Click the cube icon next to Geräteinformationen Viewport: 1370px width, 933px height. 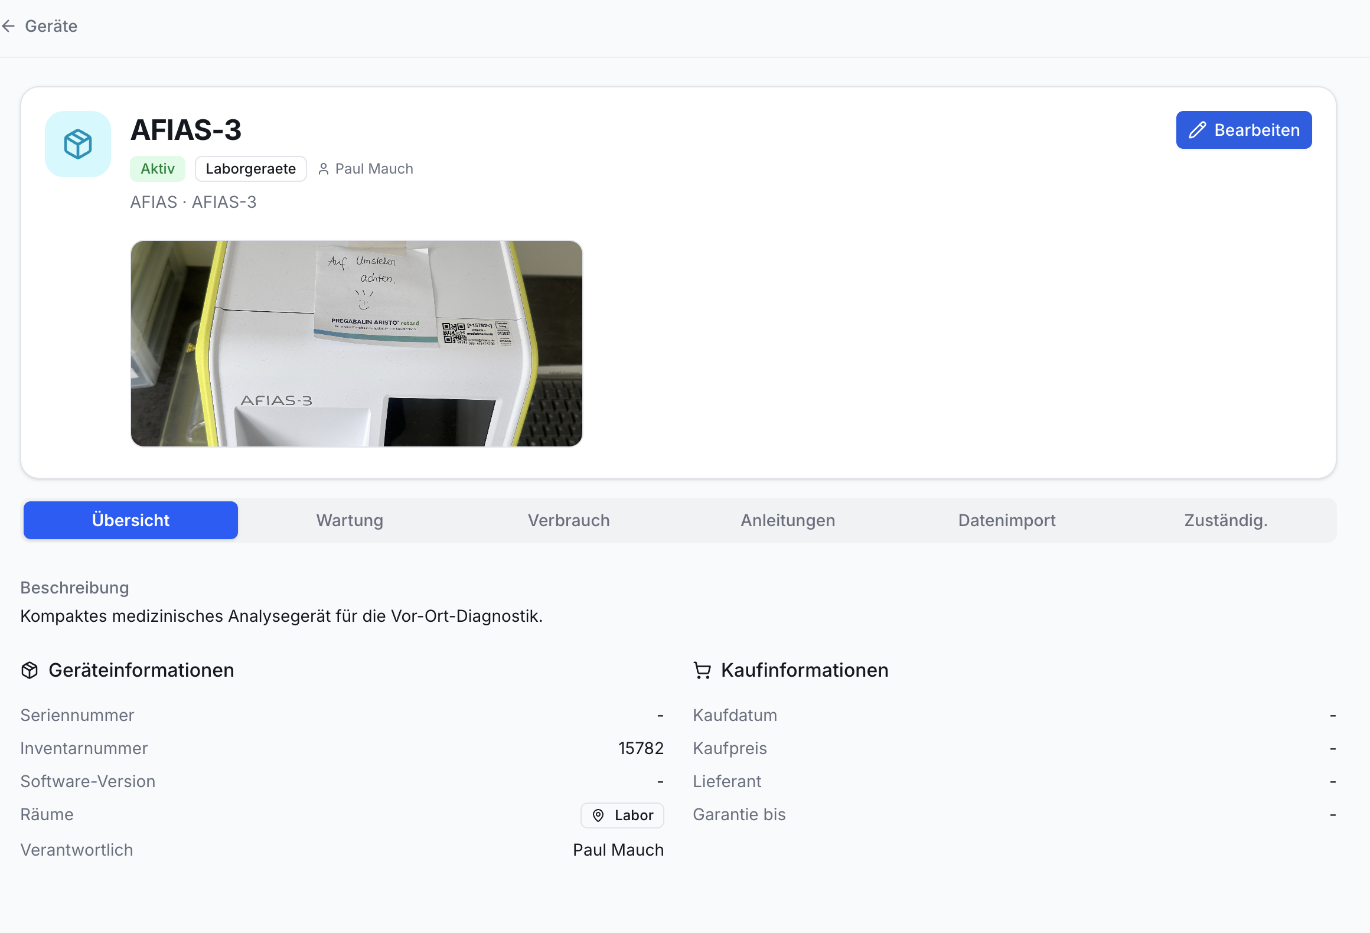[30, 670]
